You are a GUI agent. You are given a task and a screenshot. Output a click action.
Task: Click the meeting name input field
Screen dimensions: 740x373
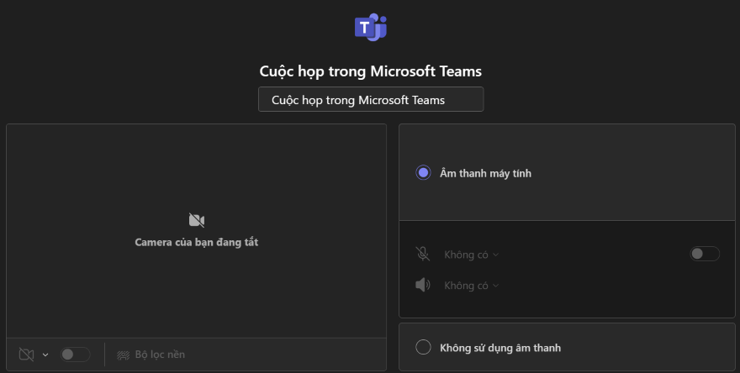[371, 99]
